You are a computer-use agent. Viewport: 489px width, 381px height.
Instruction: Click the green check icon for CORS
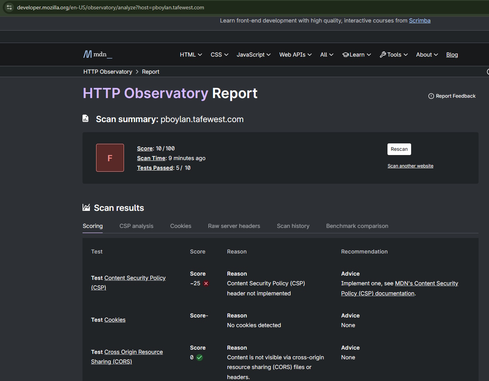[200, 357]
